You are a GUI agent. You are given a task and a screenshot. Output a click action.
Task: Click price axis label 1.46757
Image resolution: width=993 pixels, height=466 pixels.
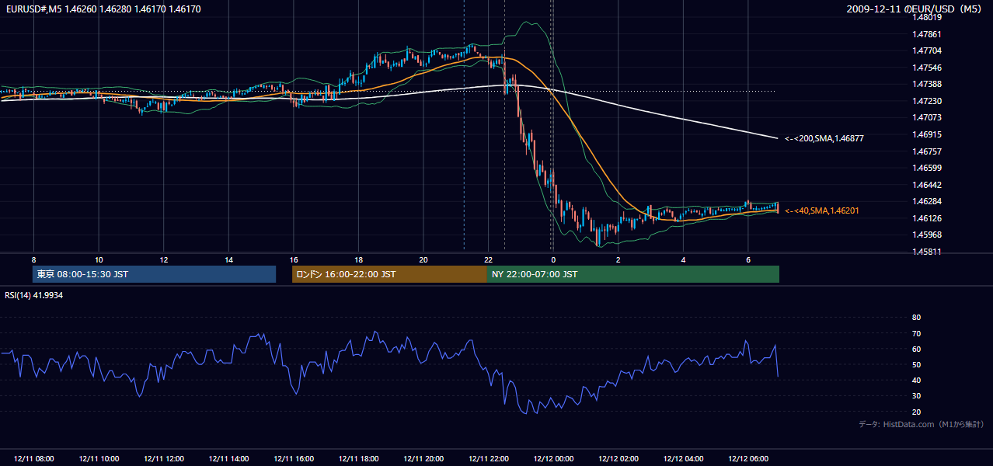(928, 151)
